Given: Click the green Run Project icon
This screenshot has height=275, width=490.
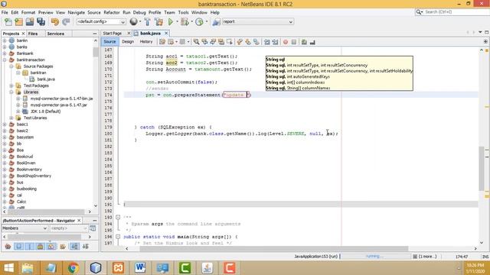Looking at the screenshot, I should coord(171,22).
